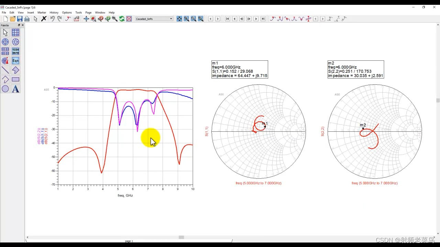Open the Edit menu

click(12, 13)
